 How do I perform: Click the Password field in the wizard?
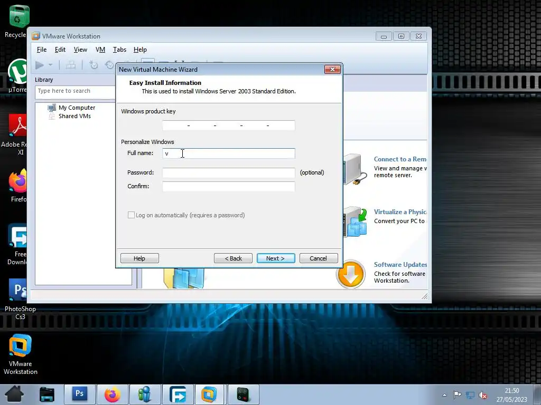[228, 172]
